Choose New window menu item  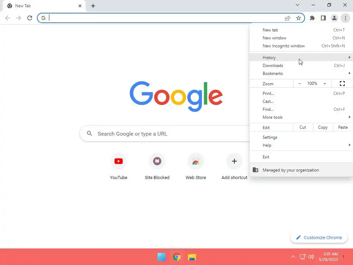click(x=301, y=38)
